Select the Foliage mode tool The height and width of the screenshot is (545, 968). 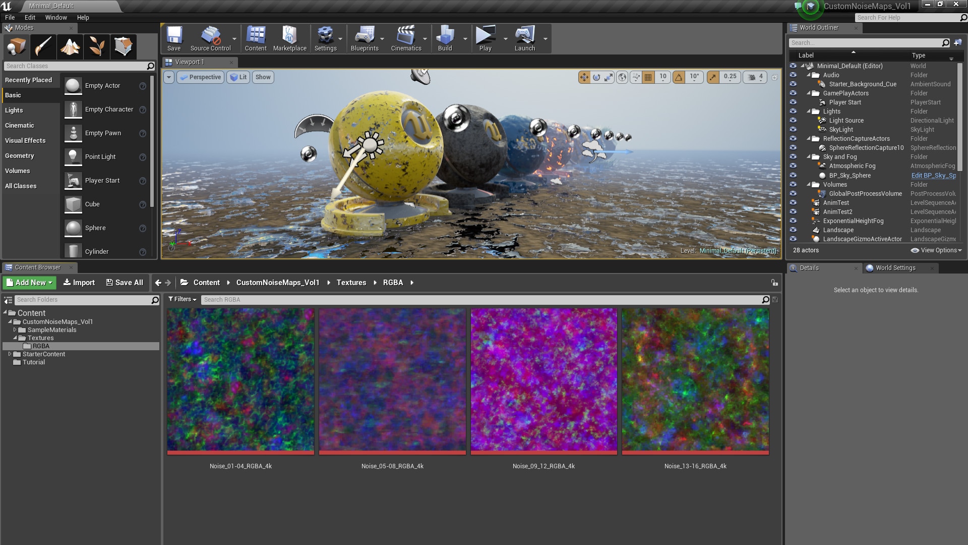(97, 46)
